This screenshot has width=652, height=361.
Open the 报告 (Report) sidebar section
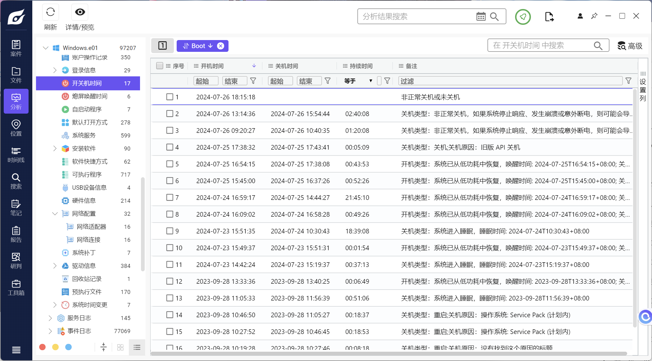[16, 234]
